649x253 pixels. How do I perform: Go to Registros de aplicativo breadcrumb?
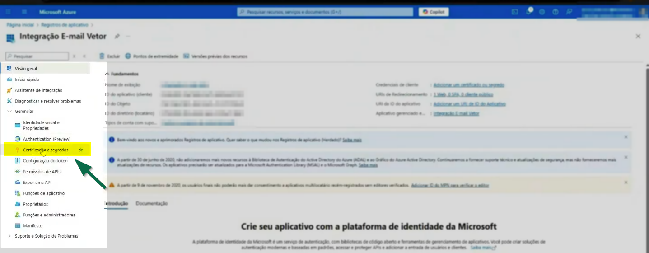pos(65,25)
